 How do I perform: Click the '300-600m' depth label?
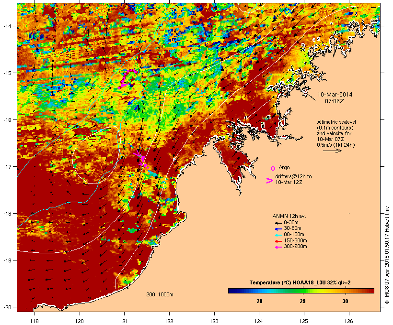point(295,247)
